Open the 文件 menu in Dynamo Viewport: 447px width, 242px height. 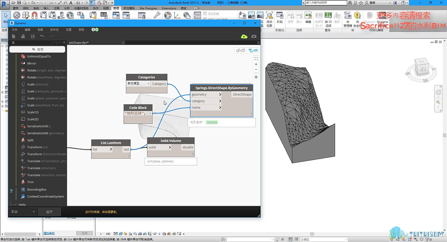coord(15,30)
